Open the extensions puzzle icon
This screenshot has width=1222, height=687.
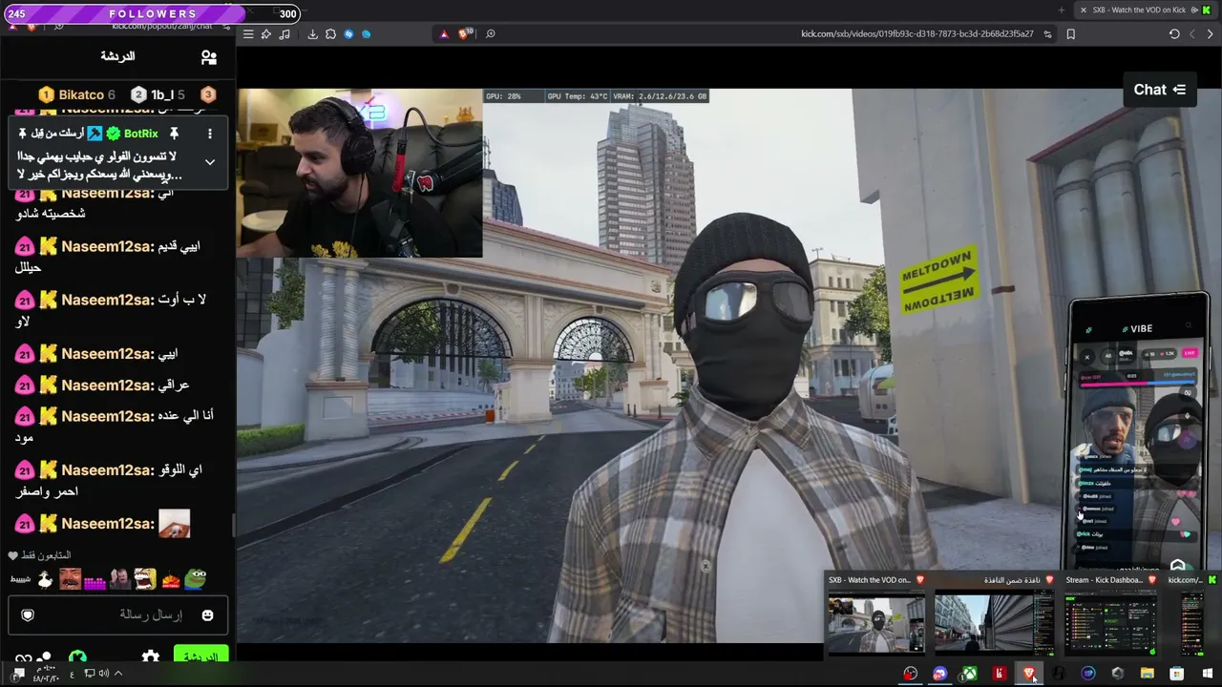(x=330, y=34)
